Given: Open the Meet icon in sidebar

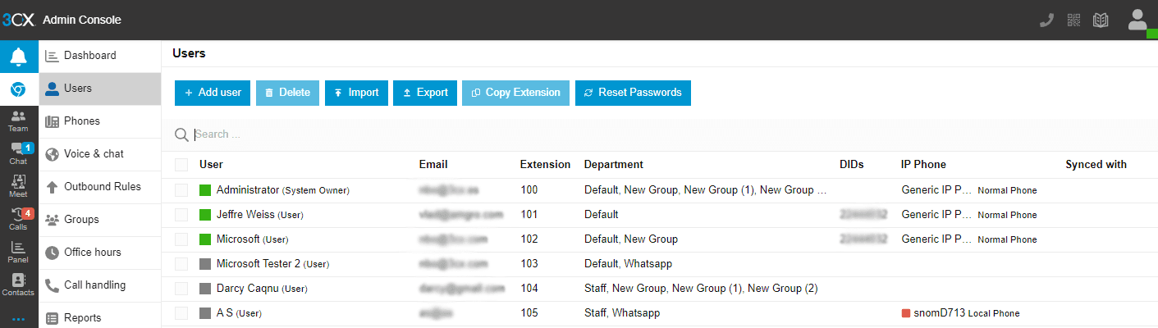Looking at the screenshot, I should (x=19, y=186).
